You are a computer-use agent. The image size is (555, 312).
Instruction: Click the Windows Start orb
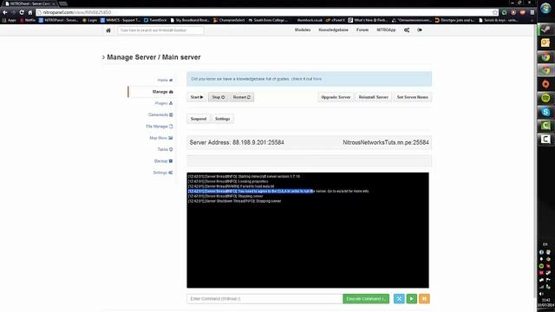545,8
